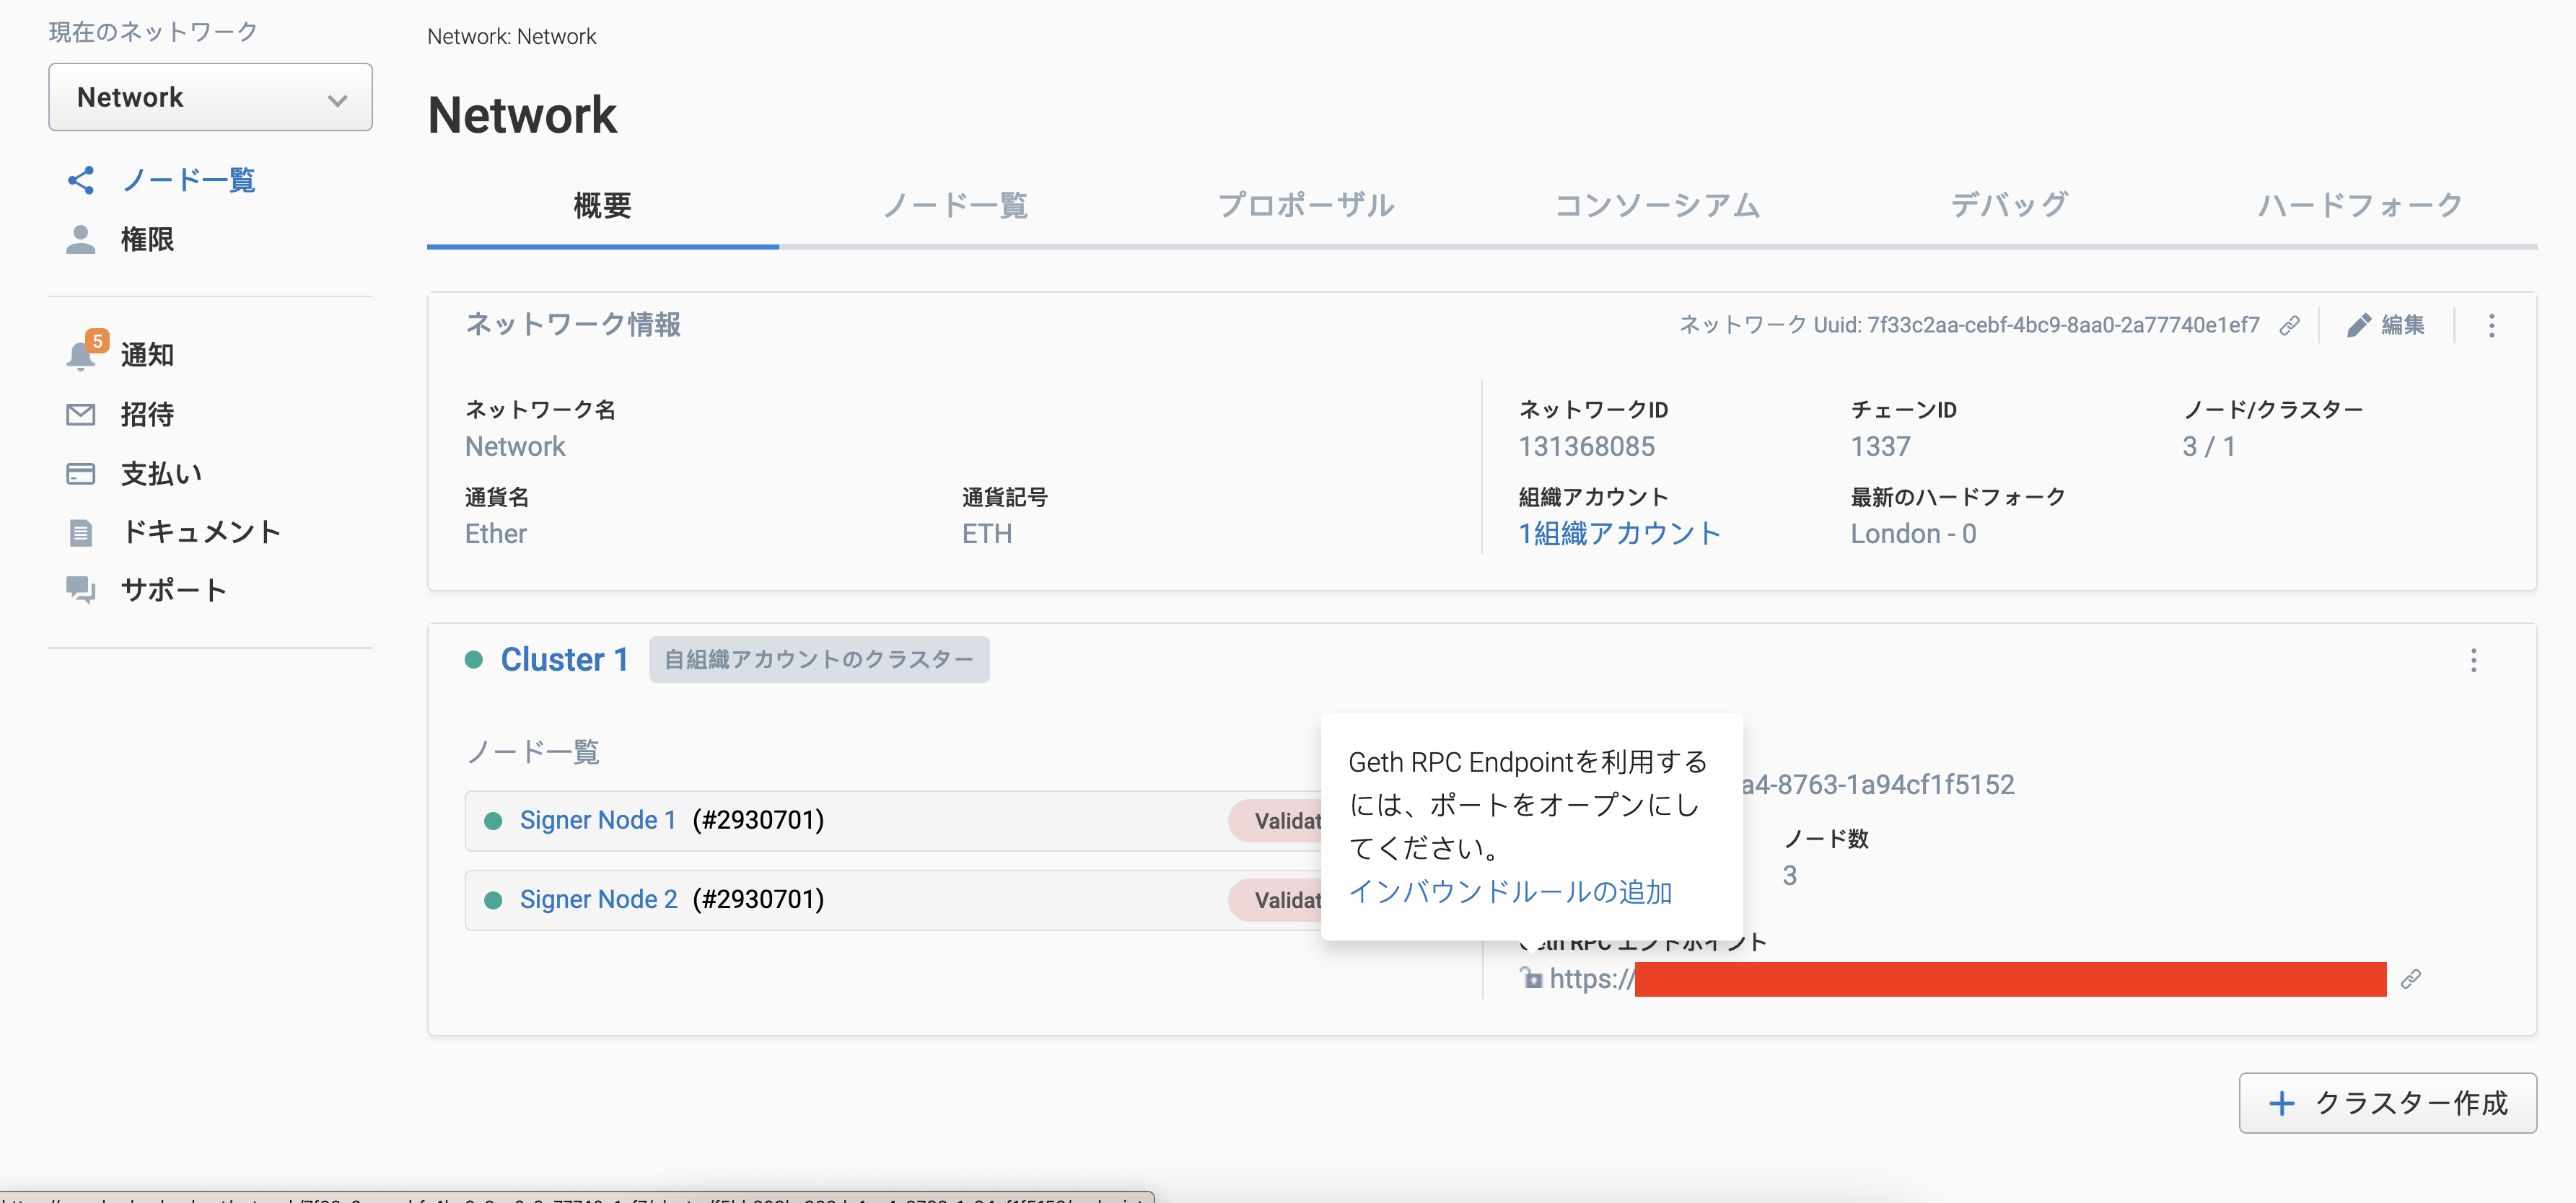Click インバウンドルールの追加 link in tooltip
This screenshot has width=2576, height=1203.
pos(1510,891)
